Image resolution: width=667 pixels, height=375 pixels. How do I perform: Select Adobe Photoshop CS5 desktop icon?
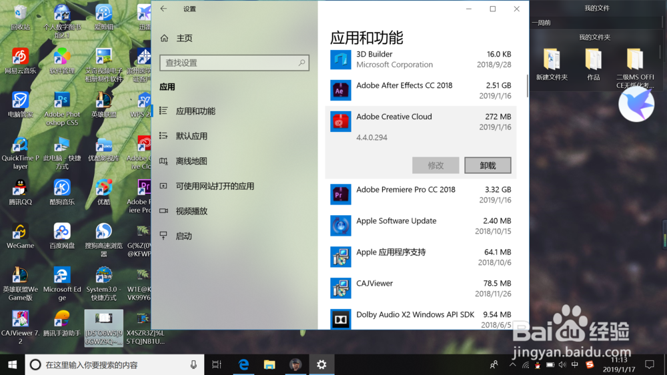[62, 109]
